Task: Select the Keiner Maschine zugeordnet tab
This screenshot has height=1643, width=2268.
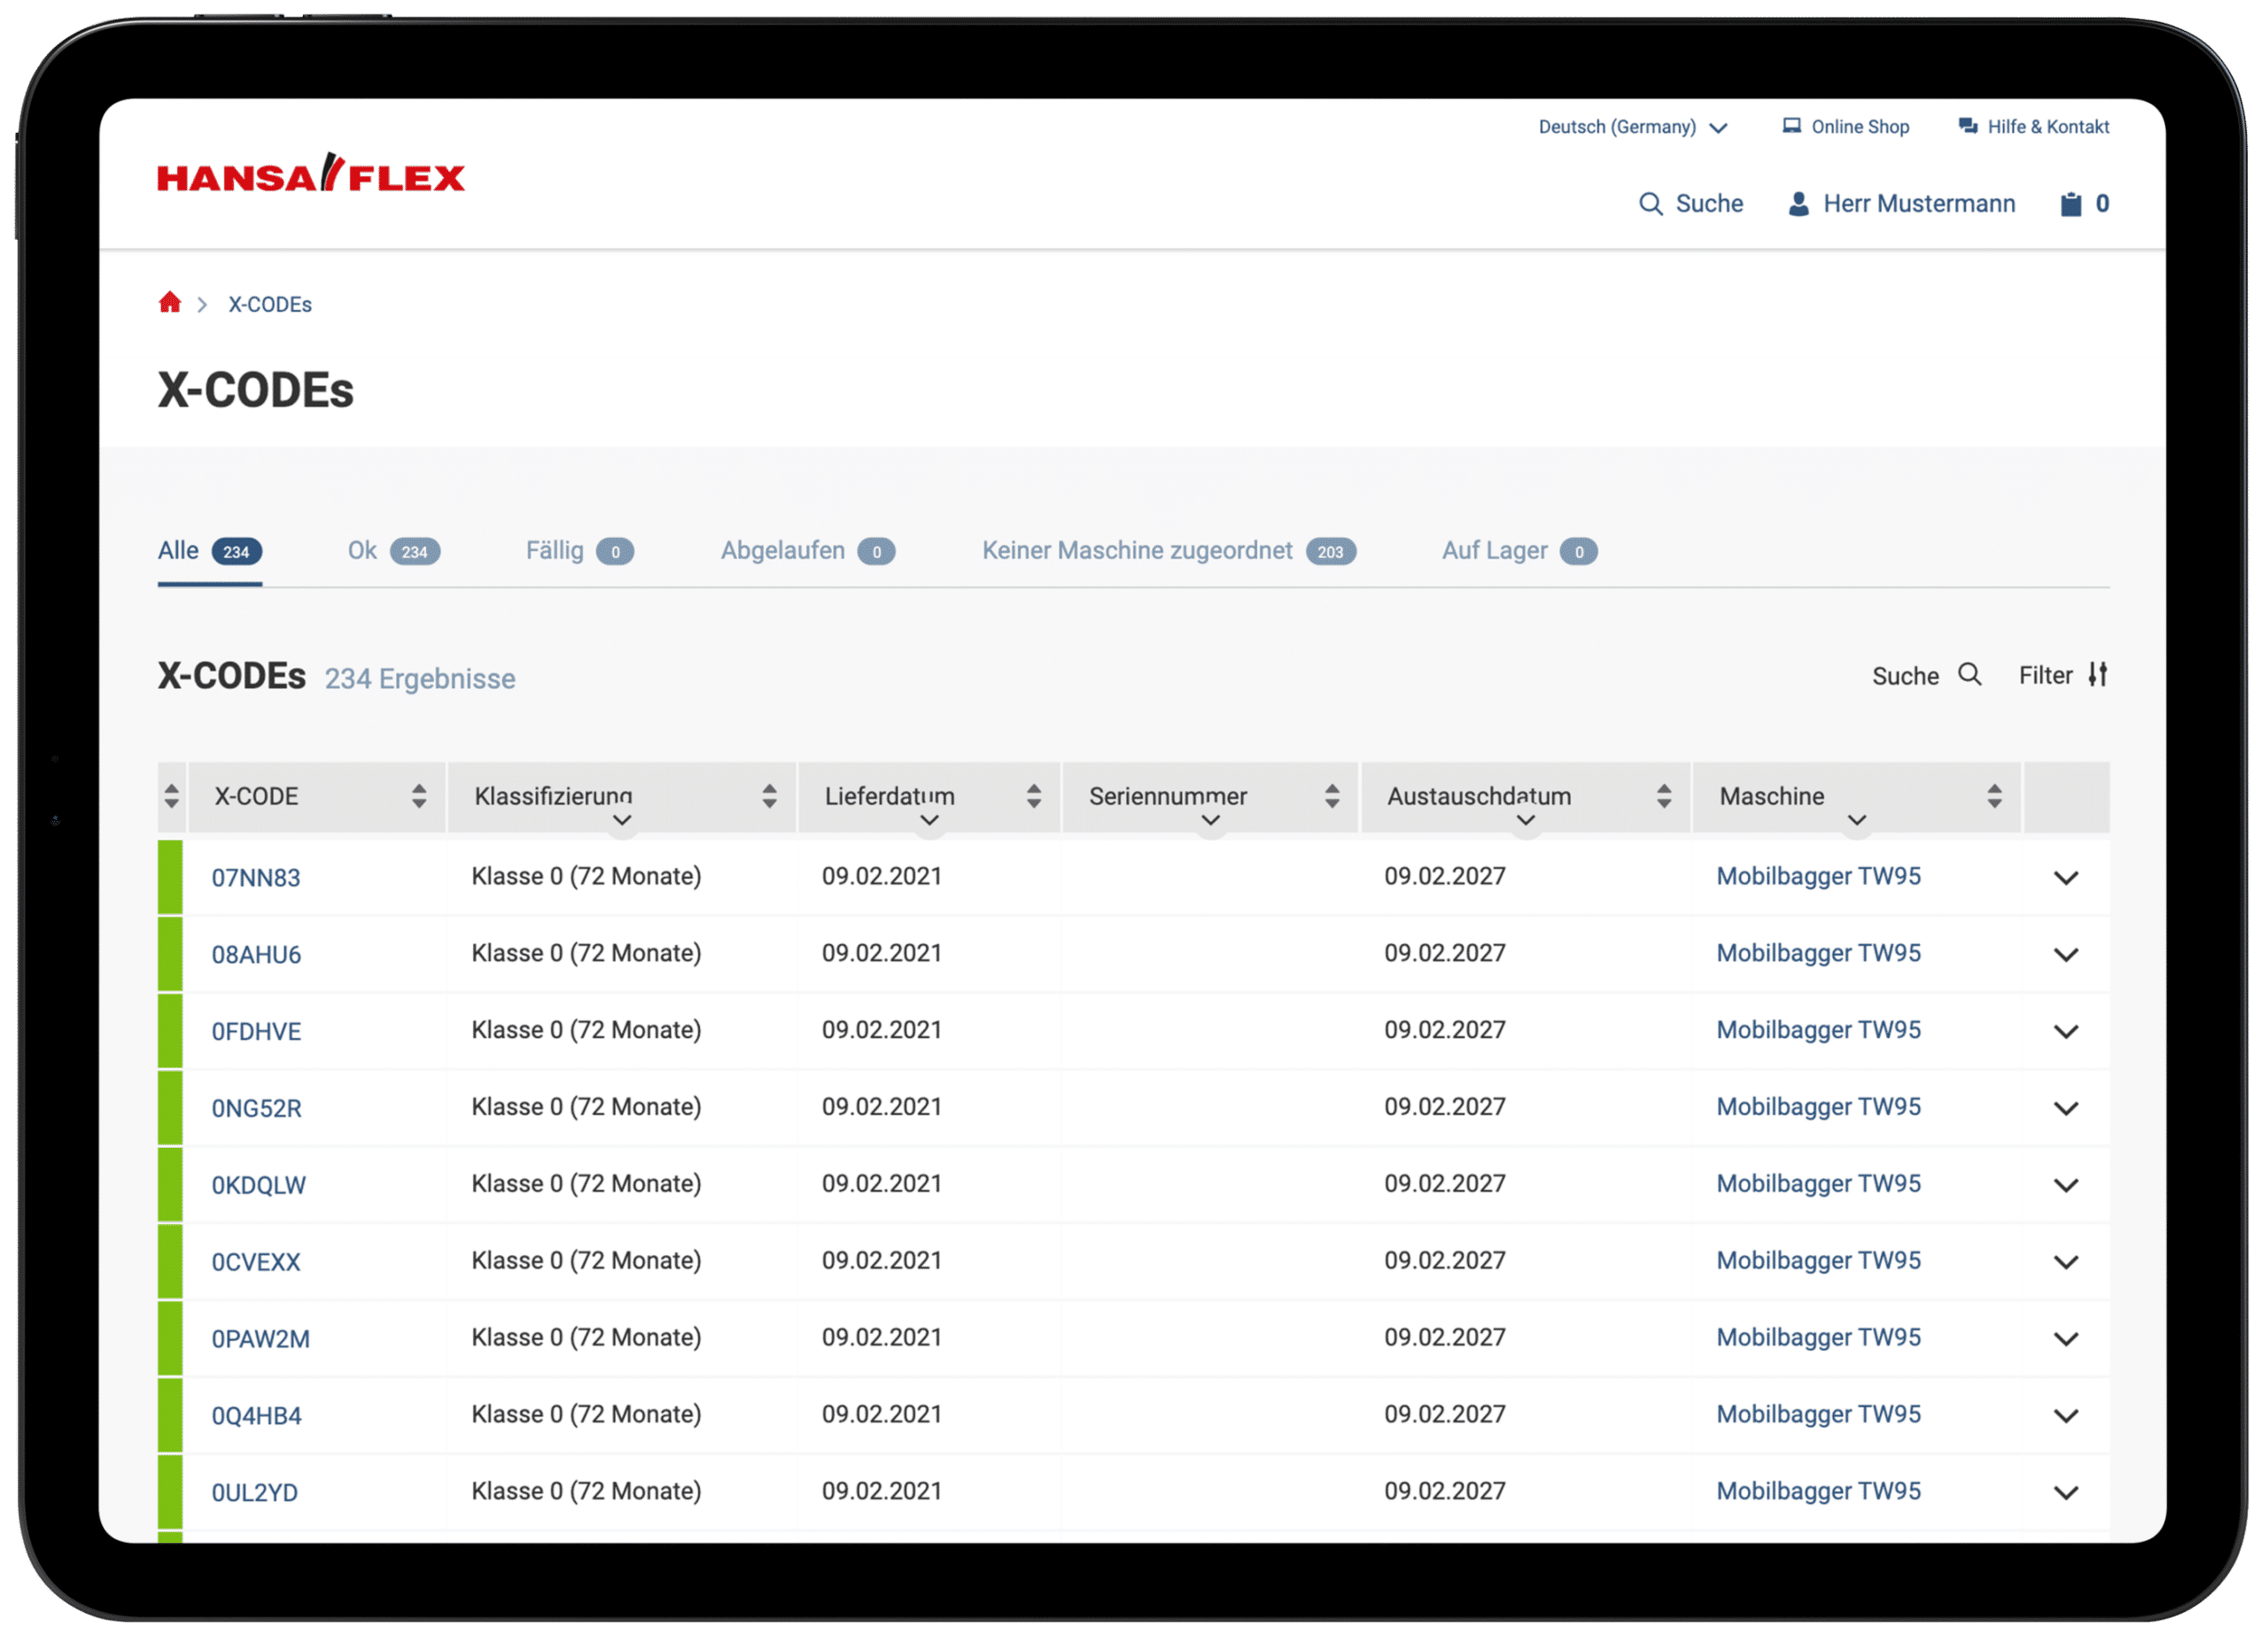Action: click(x=1167, y=551)
